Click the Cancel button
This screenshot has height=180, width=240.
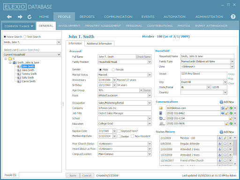click(87, 175)
